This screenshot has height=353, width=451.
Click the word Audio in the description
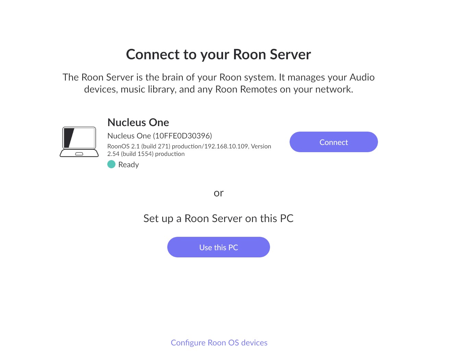click(x=362, y=77)
